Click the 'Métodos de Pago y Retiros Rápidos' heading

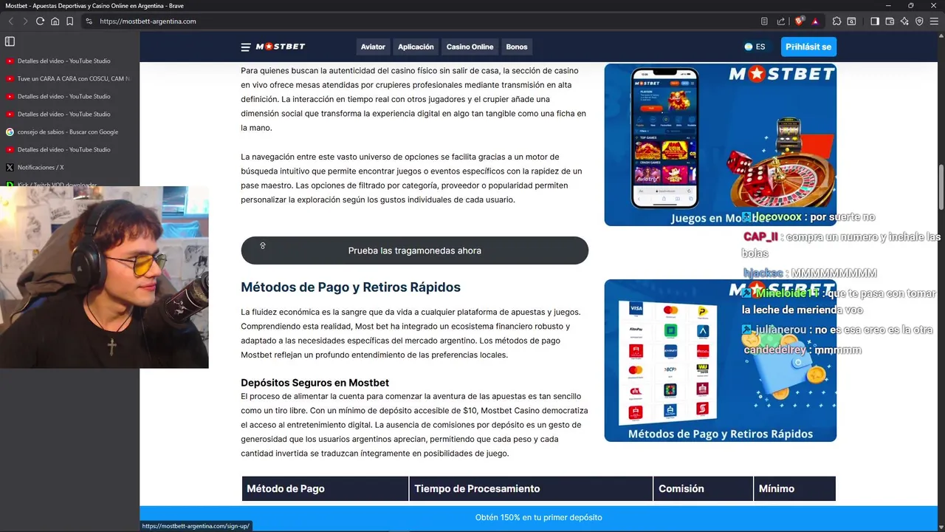(x=351, y=287)
